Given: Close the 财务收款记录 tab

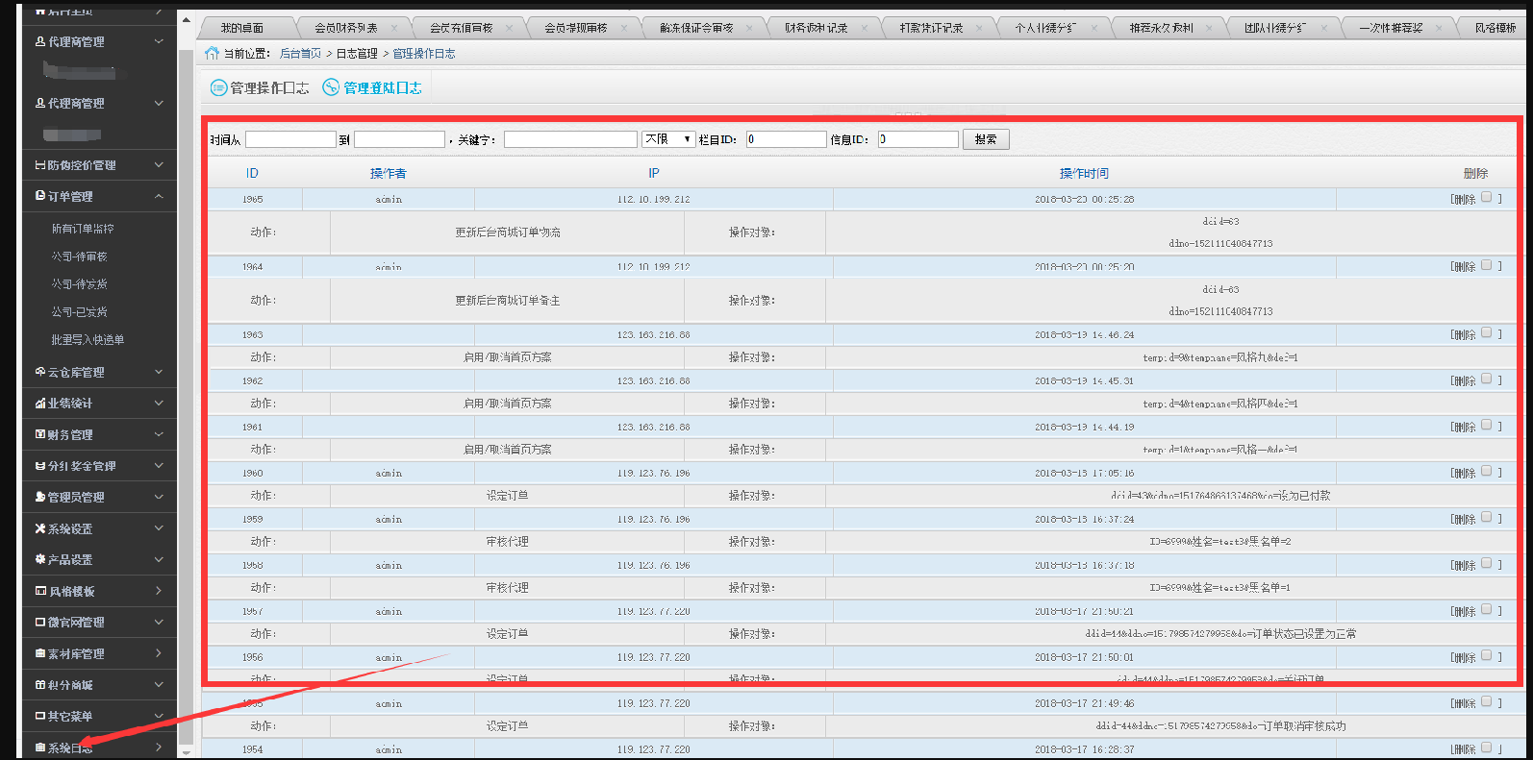Looking at the screenshot, I should pos(865,28).
